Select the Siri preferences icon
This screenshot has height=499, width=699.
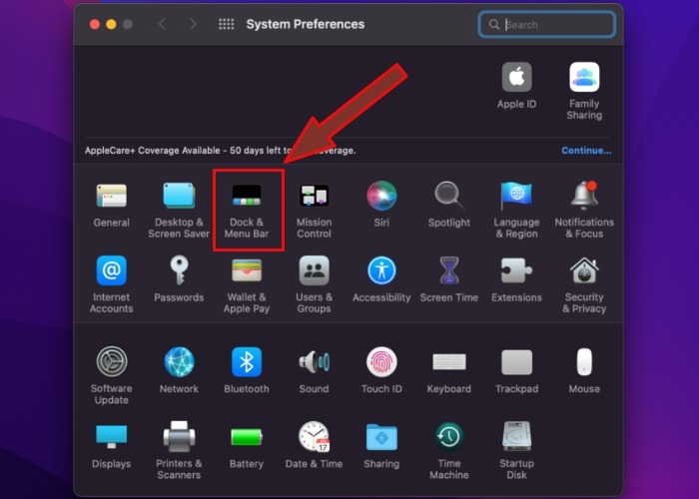click(x=381, y=196)
